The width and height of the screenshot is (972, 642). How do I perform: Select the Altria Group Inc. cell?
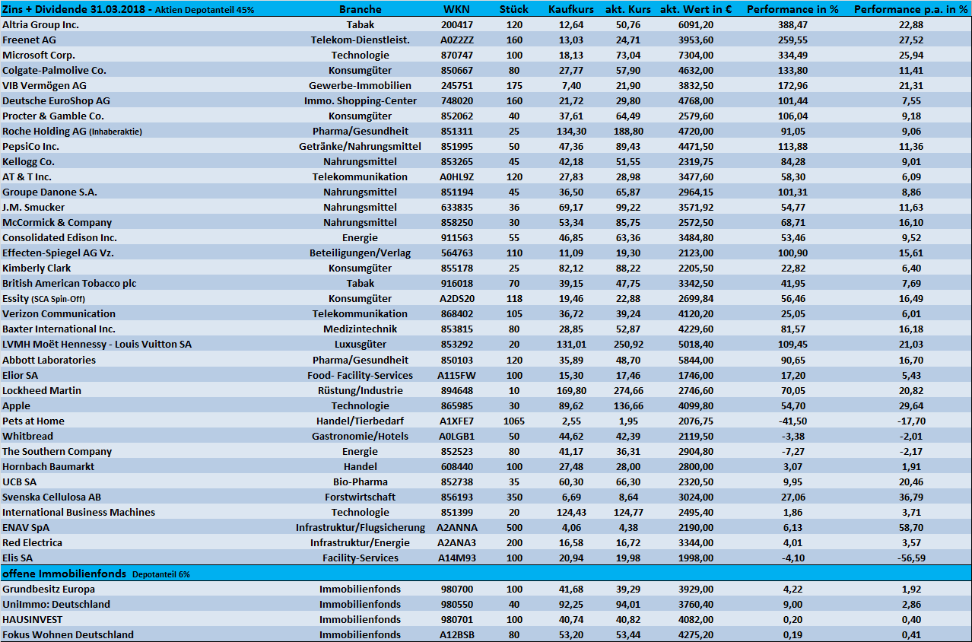40,24
